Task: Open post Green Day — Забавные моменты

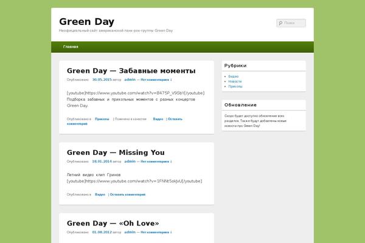Action: tap(131, 70)
